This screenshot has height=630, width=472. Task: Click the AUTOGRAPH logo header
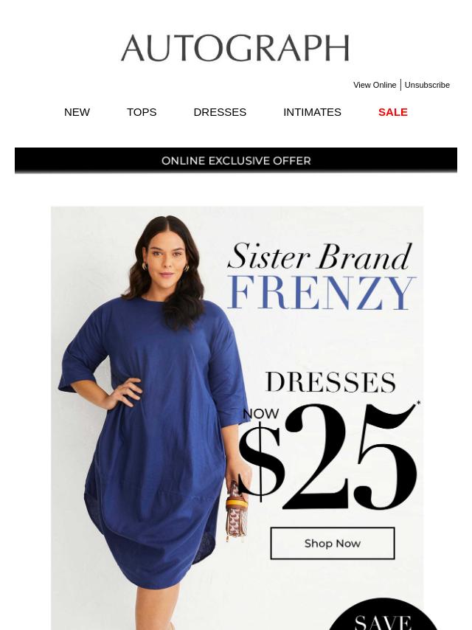click(235, 48)
